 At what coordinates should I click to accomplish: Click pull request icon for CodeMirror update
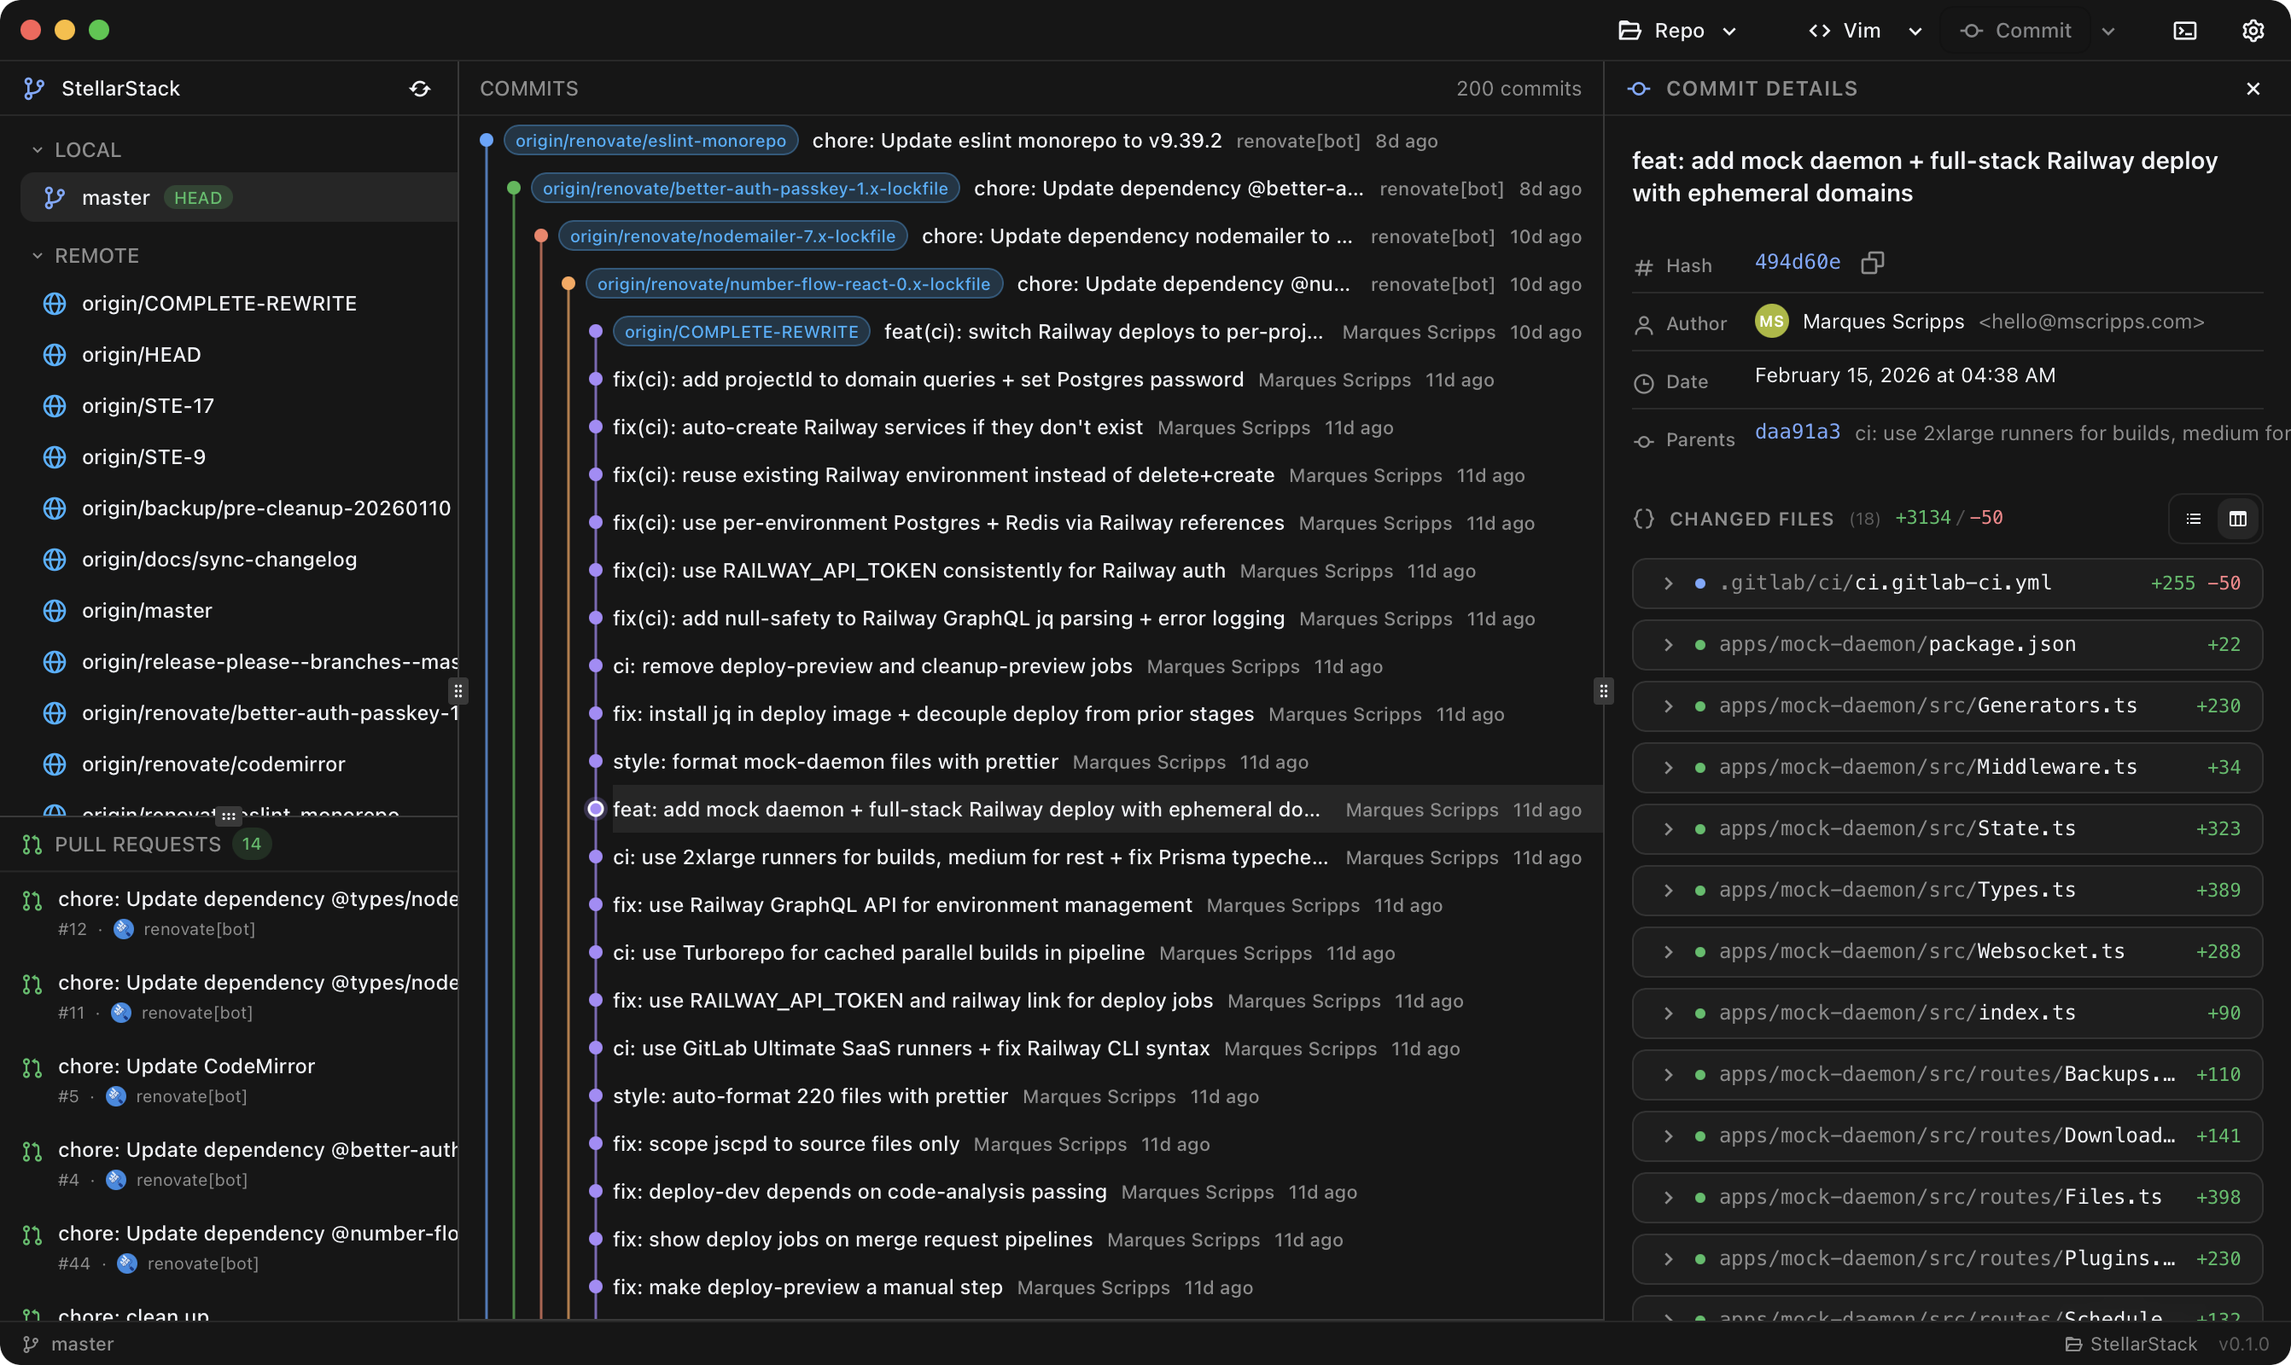point(32,1068)
